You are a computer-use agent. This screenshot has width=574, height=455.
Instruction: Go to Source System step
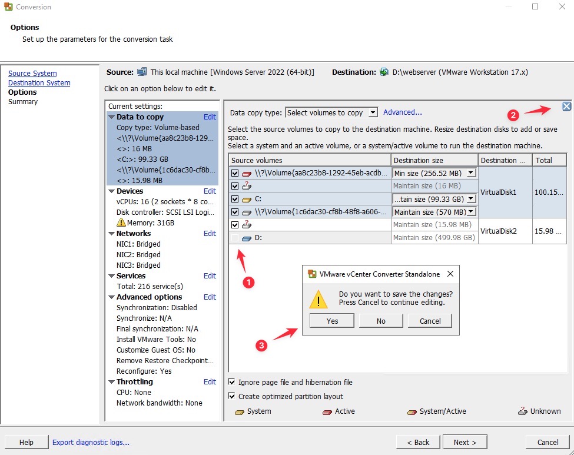(x=32, y=73)
